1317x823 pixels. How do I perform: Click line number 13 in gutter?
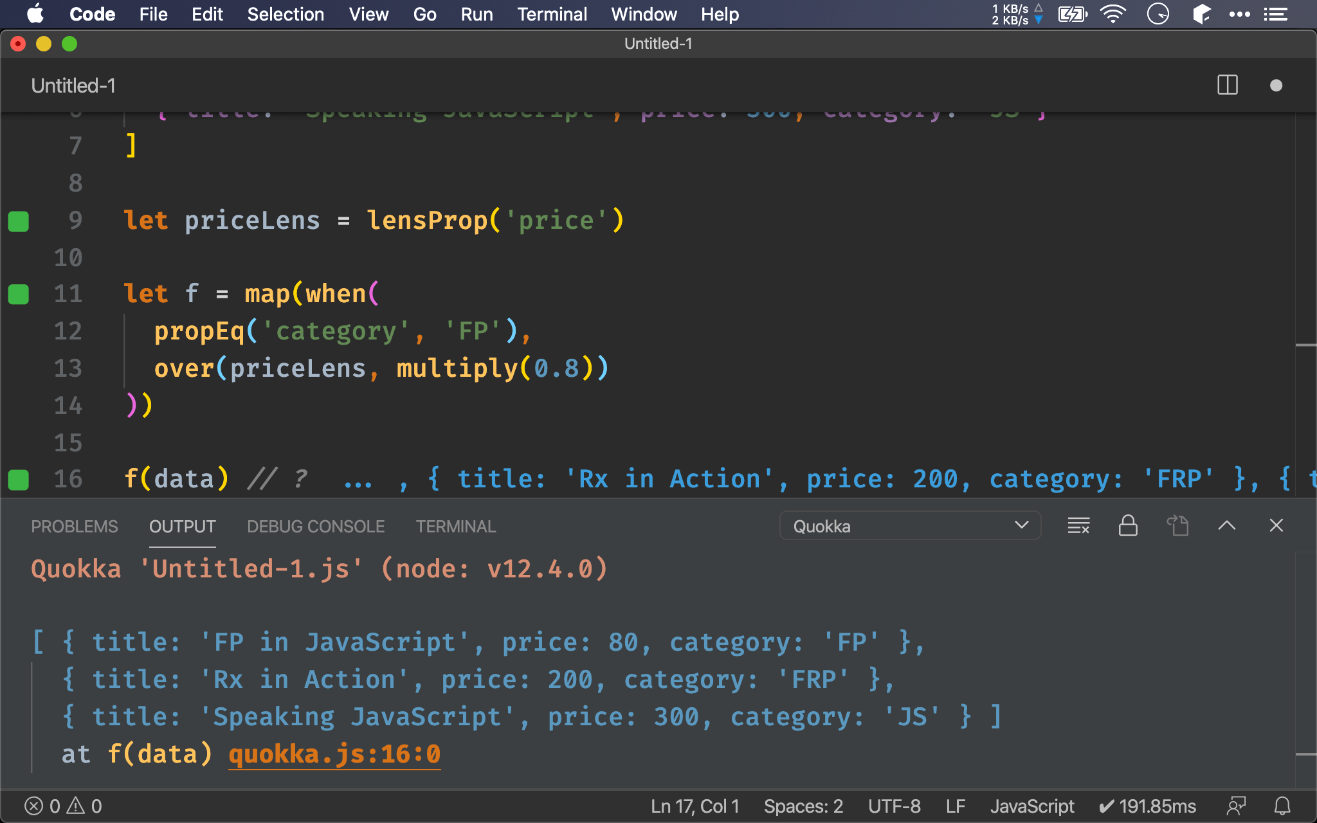(x=68, y=368)
